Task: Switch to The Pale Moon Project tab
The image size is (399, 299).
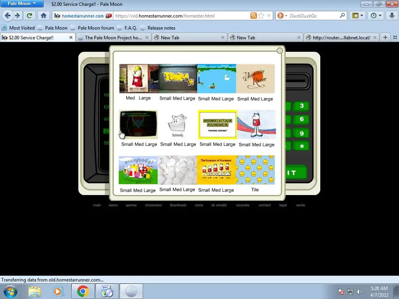Action: click(113, 38)
